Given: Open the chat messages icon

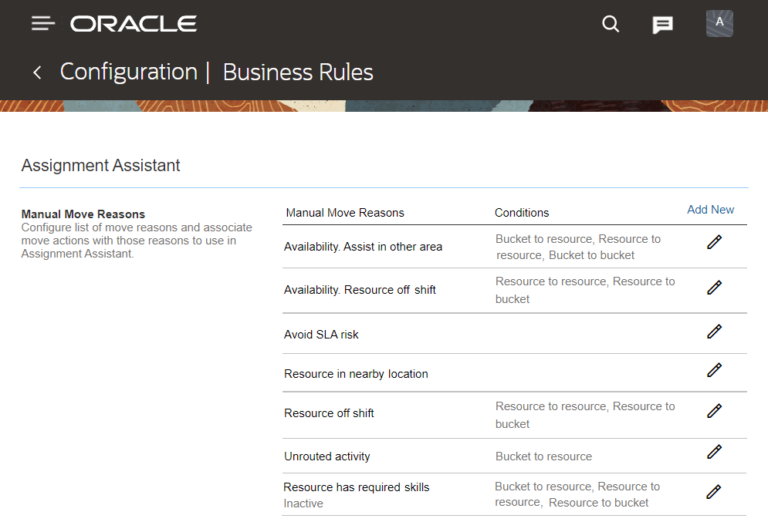Looking at the screenshot, I should 662,25.
